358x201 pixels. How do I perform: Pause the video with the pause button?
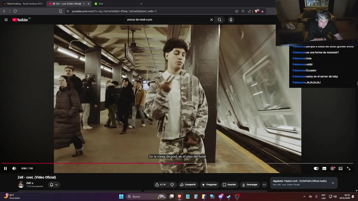click(5, 168)
